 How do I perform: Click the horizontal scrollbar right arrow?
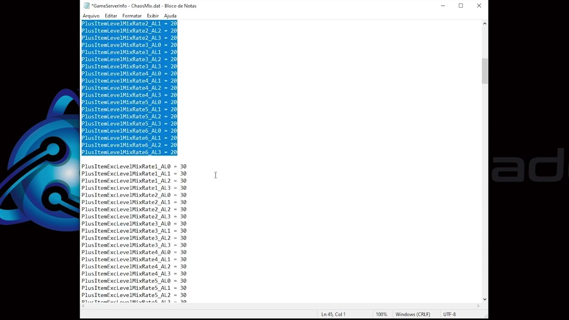[478, 306]
